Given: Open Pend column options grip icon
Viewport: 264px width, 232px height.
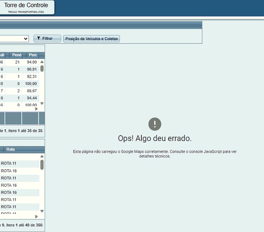Looking at the screenshot, I should pos(9,55).
